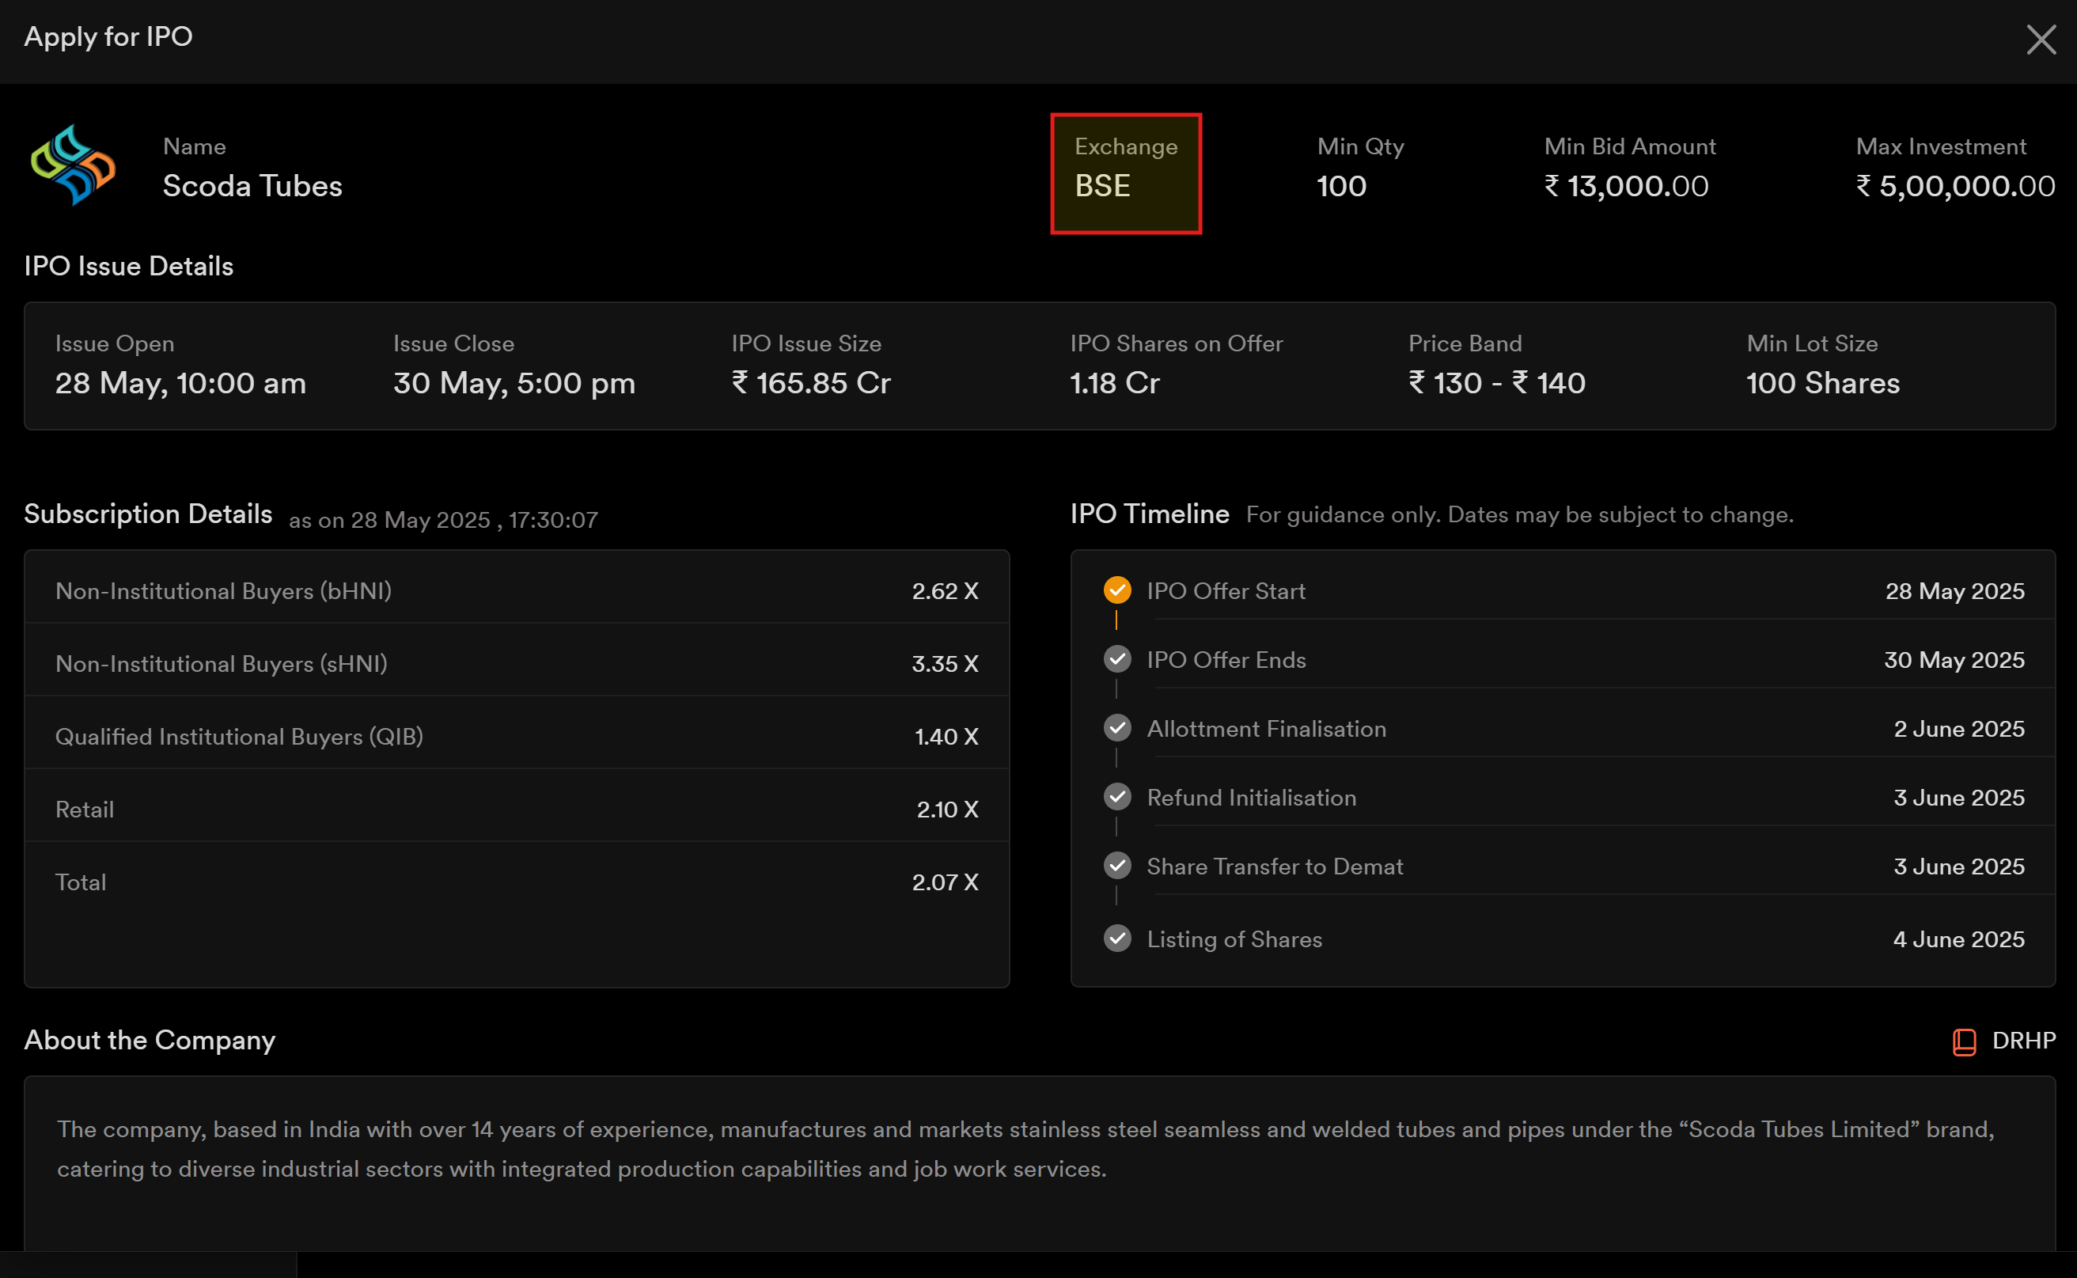Click the company description paragraph

1025,1149
